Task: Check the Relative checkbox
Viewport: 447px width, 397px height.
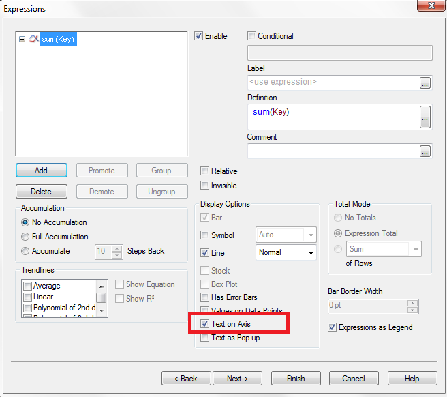Action: pos(204,171)
